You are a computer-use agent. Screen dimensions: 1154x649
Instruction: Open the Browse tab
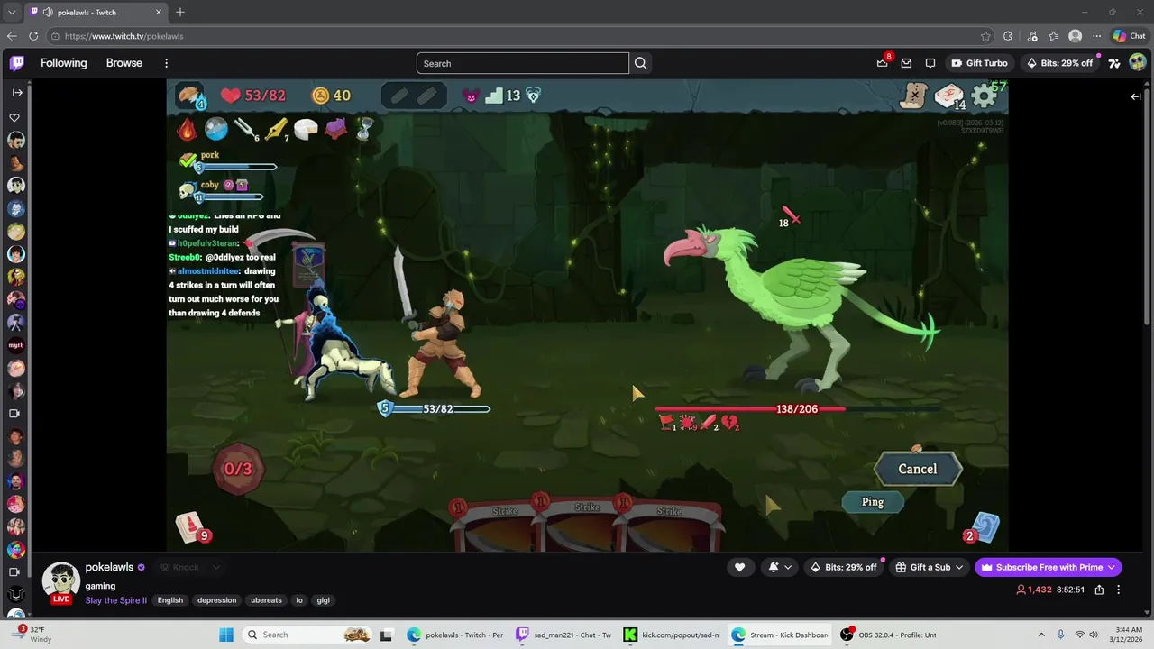124,63
